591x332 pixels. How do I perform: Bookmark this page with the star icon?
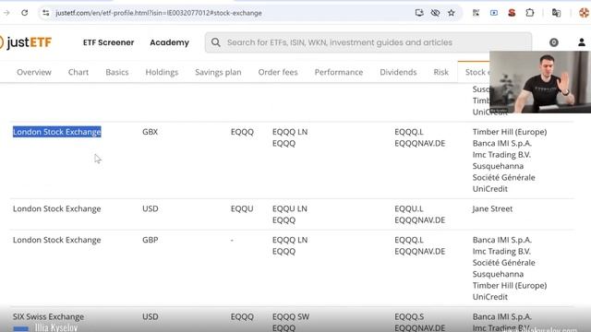(x=452, y=13)
